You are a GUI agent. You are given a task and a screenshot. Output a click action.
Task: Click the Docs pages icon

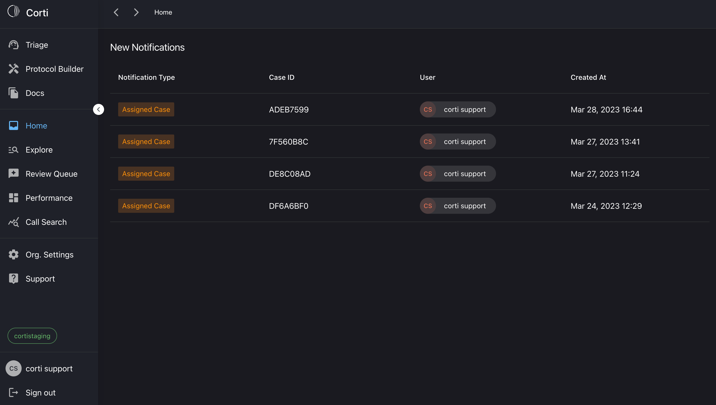(x=13, y=93)
